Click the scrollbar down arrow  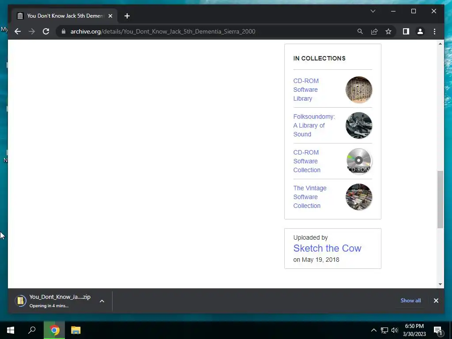(440, 284)
